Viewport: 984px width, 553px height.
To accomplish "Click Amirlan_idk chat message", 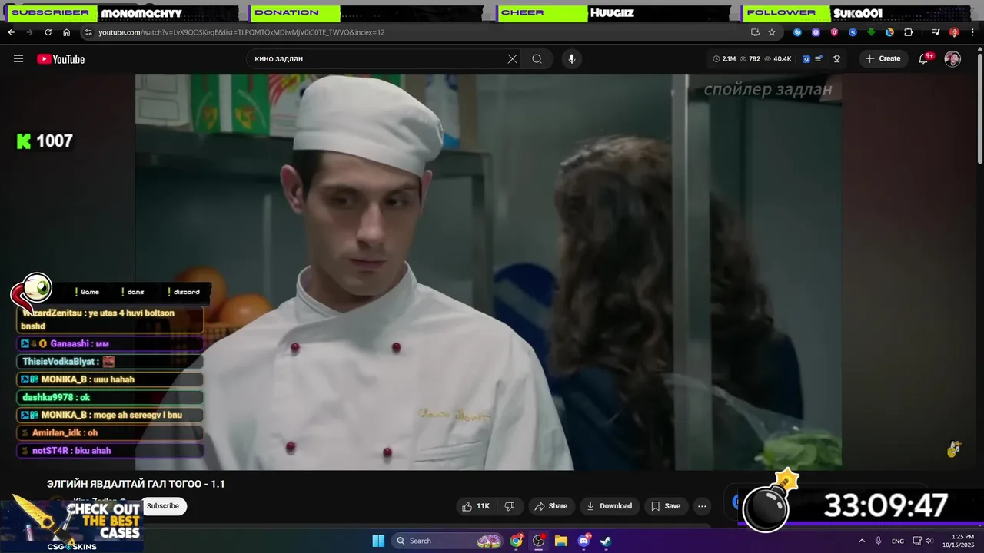I will point(110,433).
